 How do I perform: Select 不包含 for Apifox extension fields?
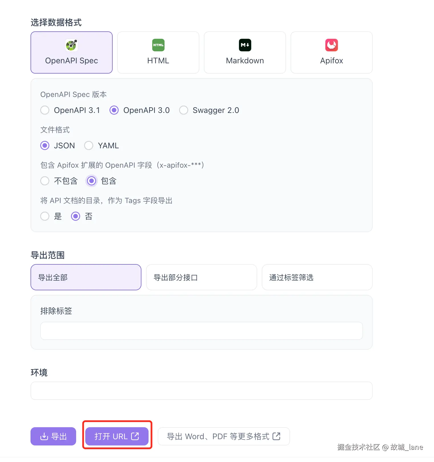[x=45, y=181]
